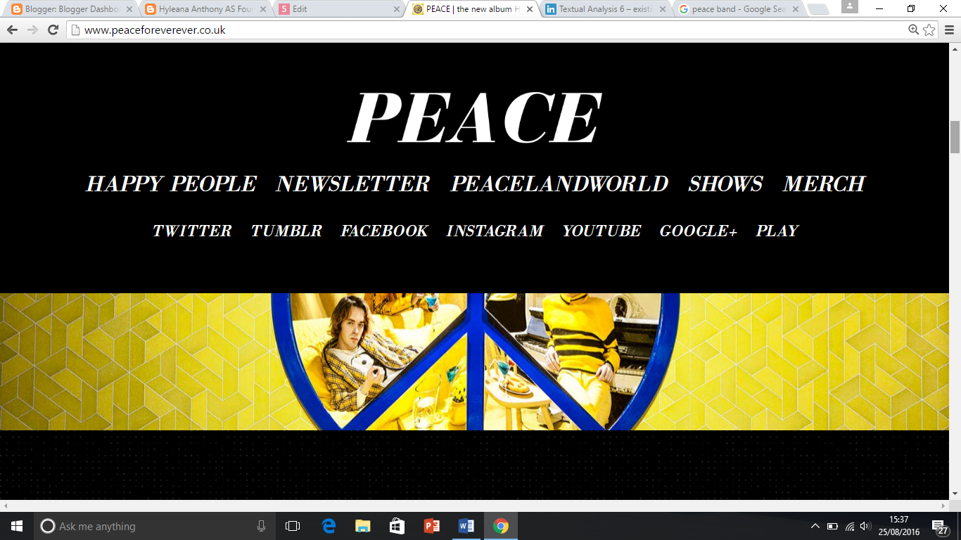Open Task View from the taskbar
961x540 pixels.
coord(293,526)
